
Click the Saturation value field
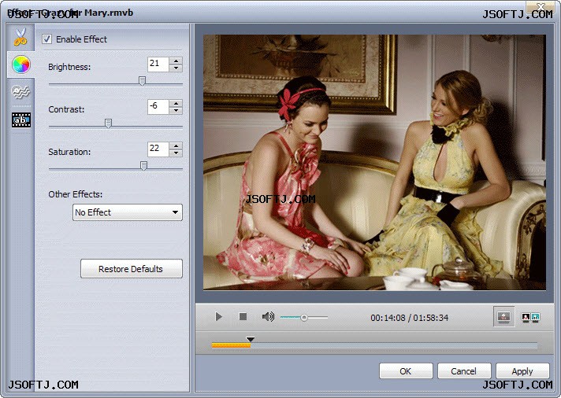tap(158, 149)
